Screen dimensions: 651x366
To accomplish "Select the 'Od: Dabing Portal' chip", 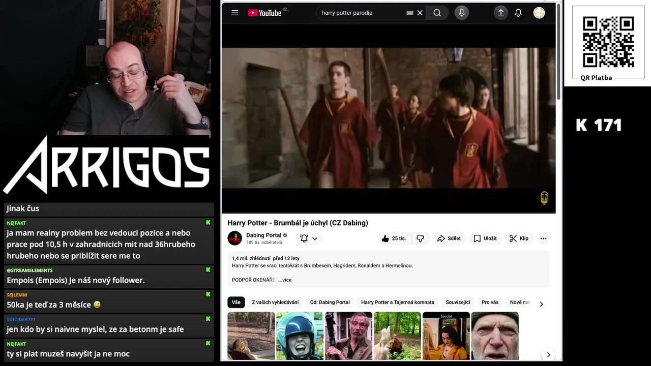I will click(330, 302).
